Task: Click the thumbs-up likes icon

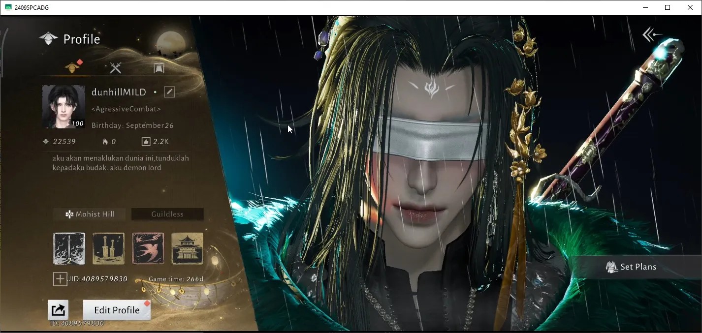Action: 146,142
